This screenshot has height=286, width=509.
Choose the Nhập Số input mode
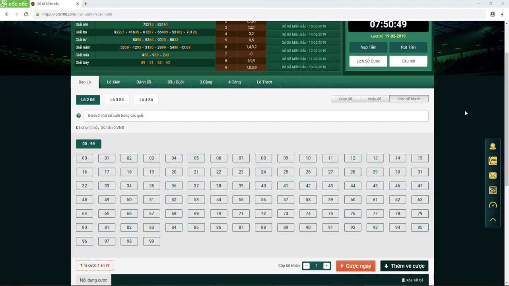coord(375,99)
